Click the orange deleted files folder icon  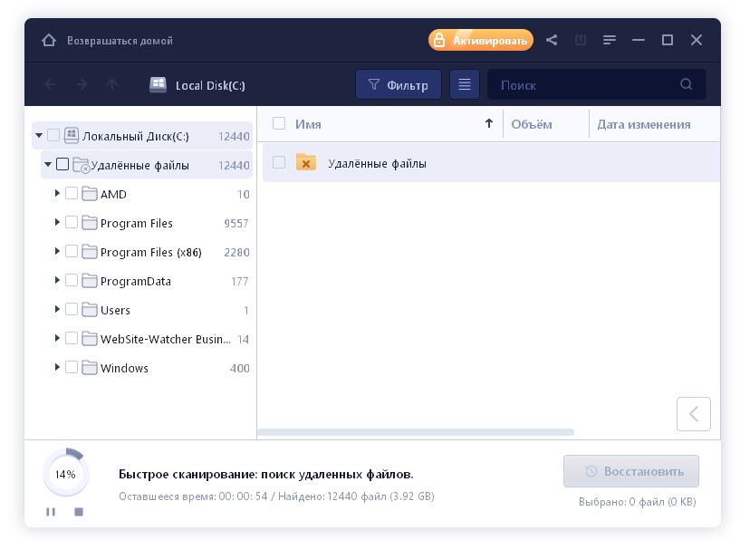[x=306, y=162]
